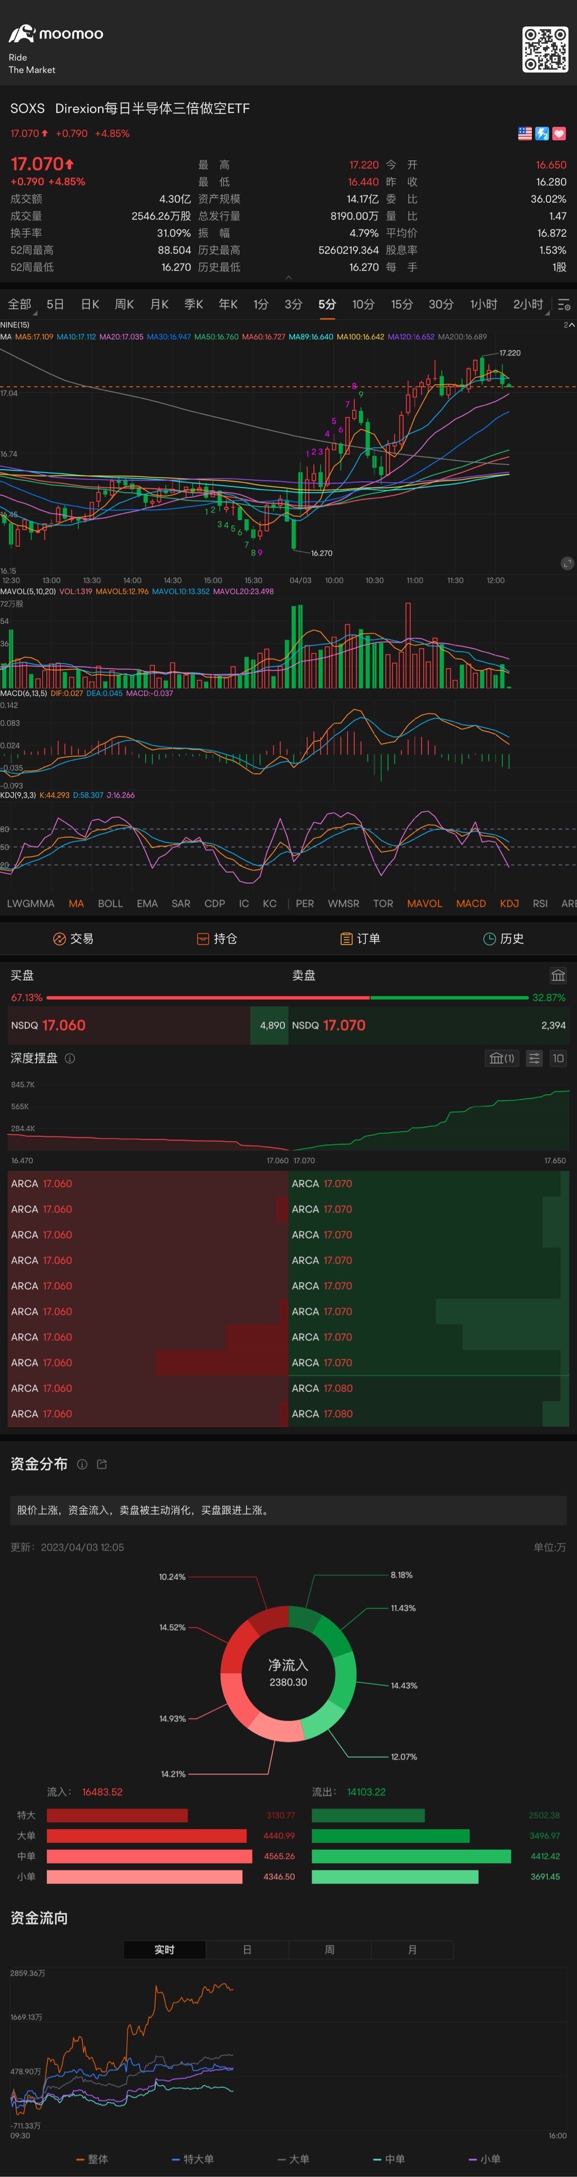Open chart settings icon beside 2小时
This screenshot has height=2177, width=577.
pos(564,304)
